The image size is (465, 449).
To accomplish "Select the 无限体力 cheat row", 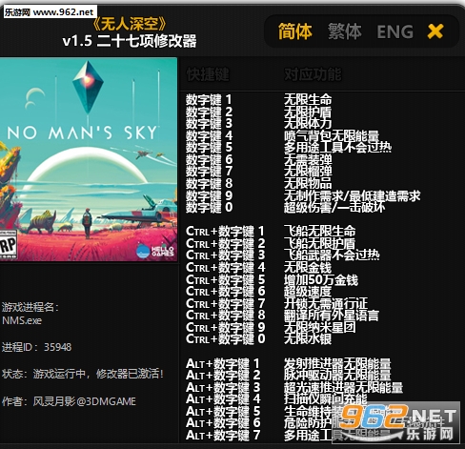I will pyautogui.click(x=308, y=123).
